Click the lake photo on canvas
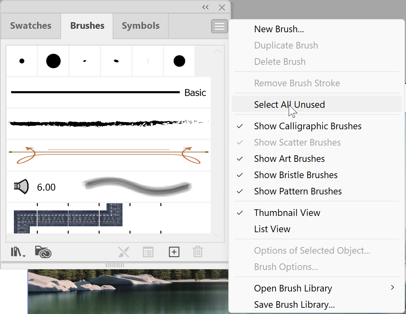The height and width of the screenshot is (314, 406). 128,291
